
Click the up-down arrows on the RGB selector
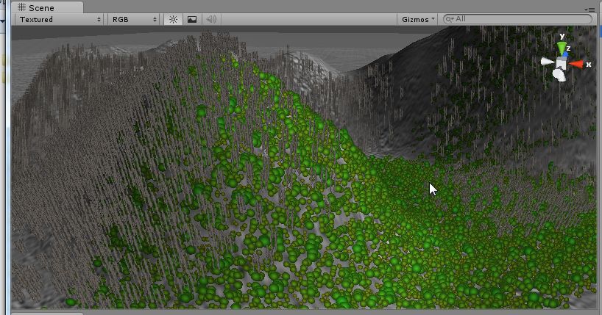coord(155,19)
